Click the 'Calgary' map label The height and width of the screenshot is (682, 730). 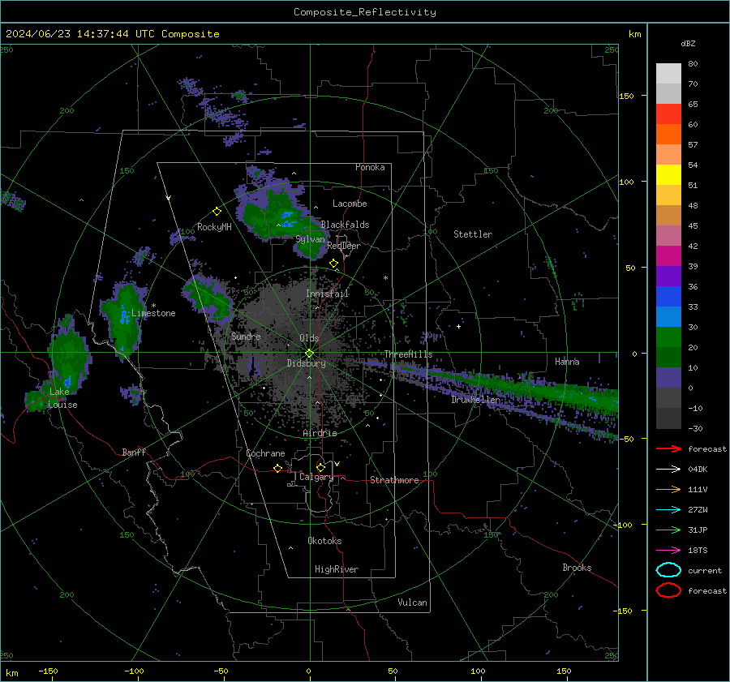(x=316, y=477)
